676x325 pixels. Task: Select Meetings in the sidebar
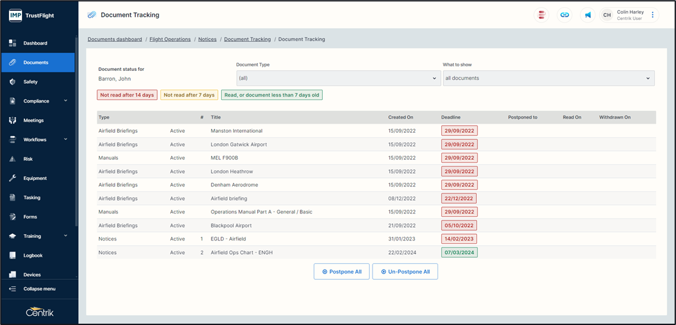coord(34,121)
